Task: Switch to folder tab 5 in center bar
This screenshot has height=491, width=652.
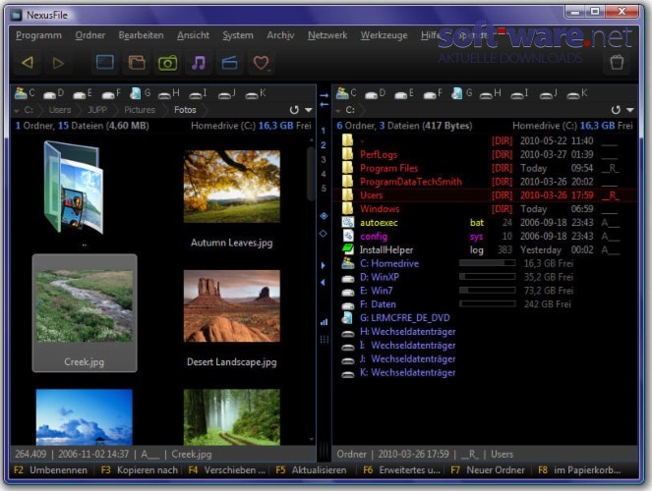Action: tap(324, 188)
